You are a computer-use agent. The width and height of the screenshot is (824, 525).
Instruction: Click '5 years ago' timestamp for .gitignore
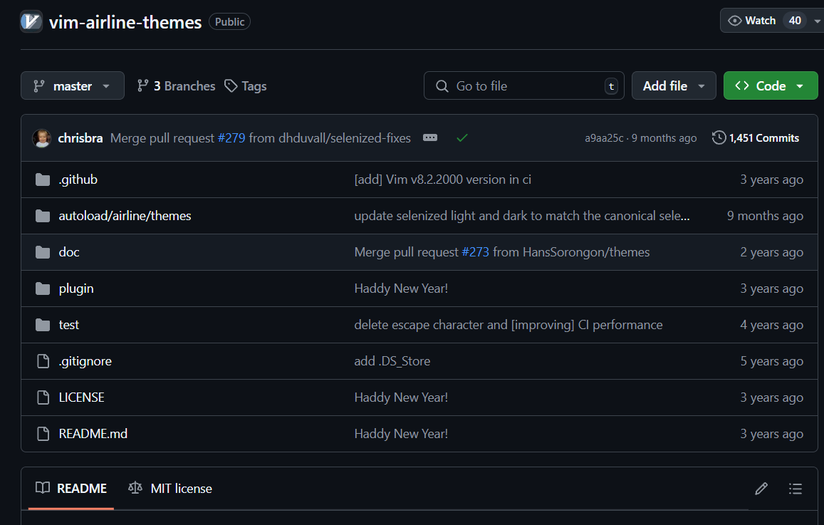point(771,361)
